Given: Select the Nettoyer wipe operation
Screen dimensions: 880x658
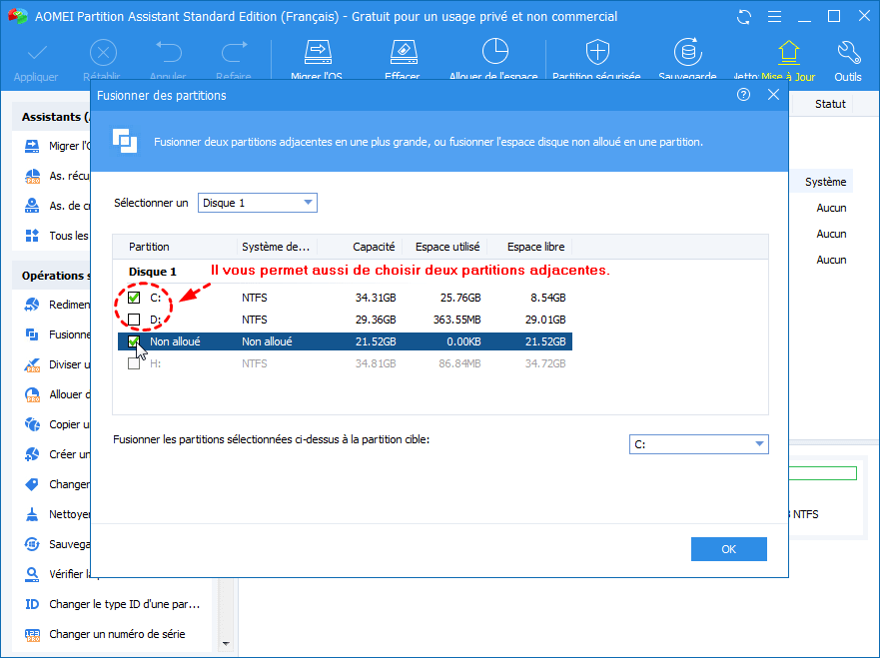Looking at the screenshot, I should [x=57, y=514].
